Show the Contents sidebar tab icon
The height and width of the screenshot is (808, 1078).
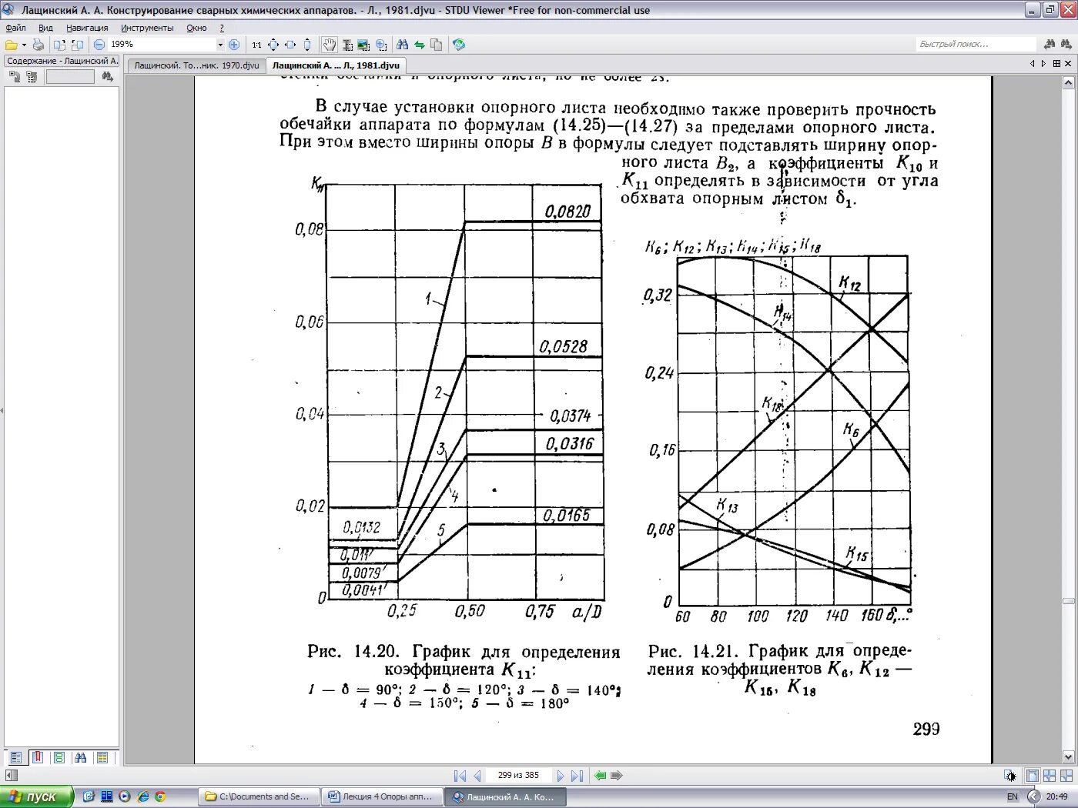(x=16, y=758)
